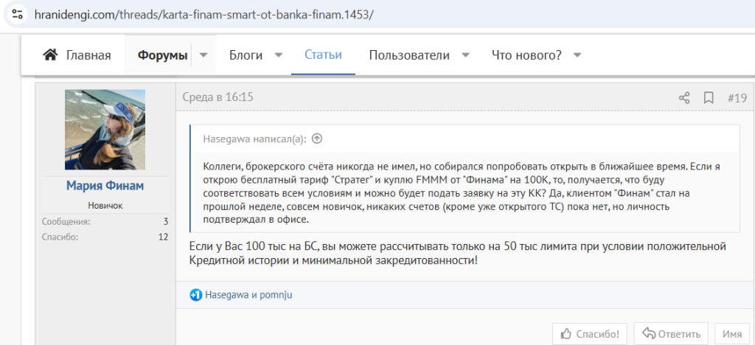Open Мария Финам user profile link
The height and width of the screenshot is (345, 755).
(105, 186)
